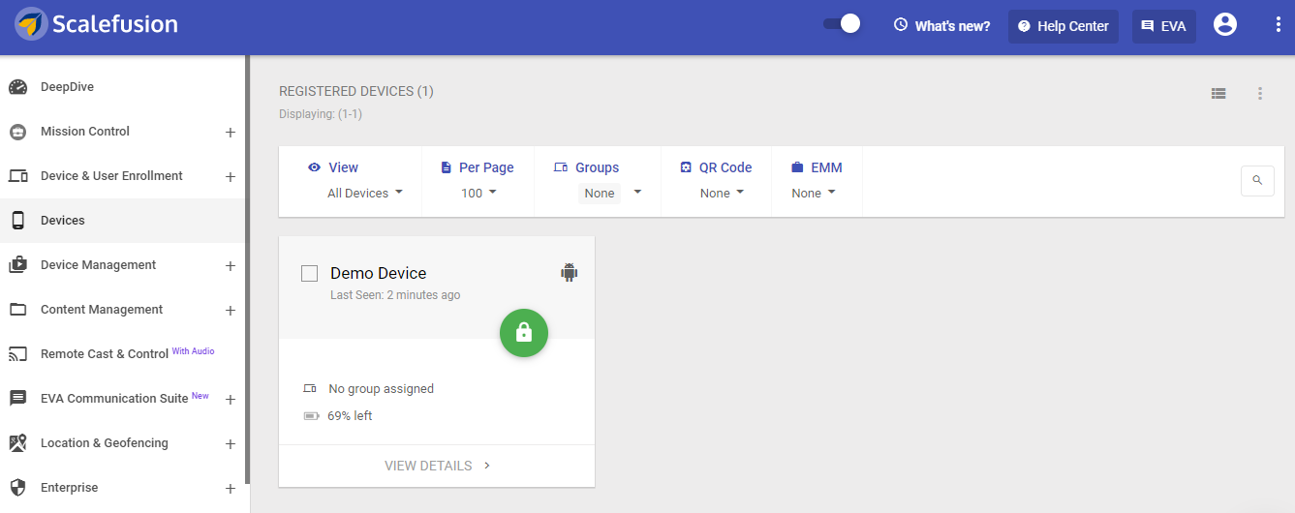Click the Remote Cast screen icon
Screen dimensions: 1295x513
[x=18, y=354]
